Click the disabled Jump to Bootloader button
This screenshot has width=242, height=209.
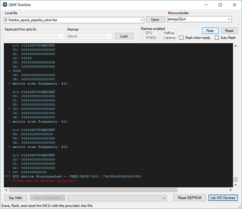tap(47, 198)
